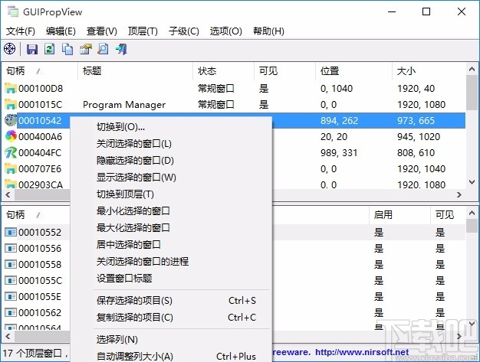Click the green R icon of row 000404FC
The width and height of the screenshot is (480, 362).
(11, 152)
